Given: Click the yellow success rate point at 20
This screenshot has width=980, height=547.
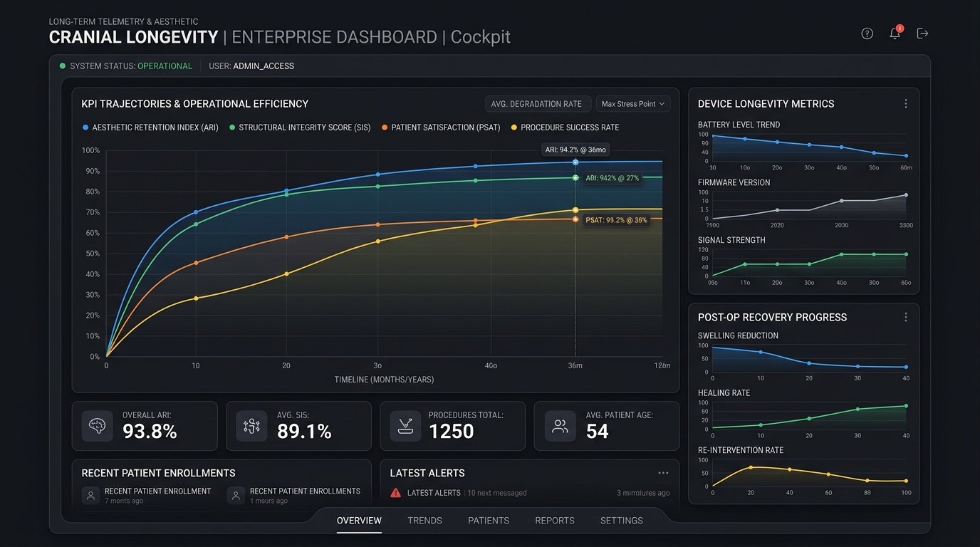Looking at the screenshot, I should point(286,274).
